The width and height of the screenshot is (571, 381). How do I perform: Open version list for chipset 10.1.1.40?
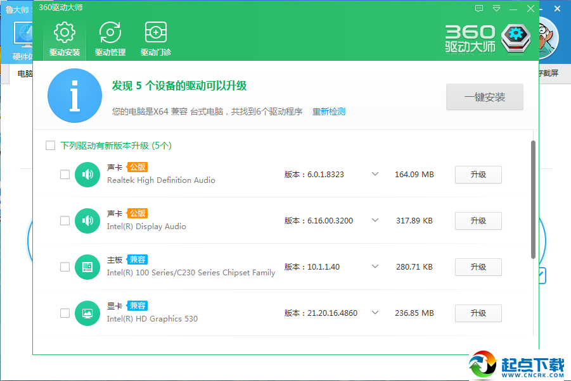point(375,267)
